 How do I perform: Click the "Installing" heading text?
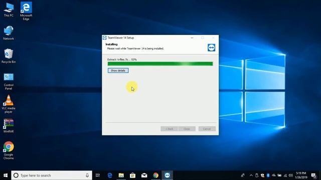point(111,44)
